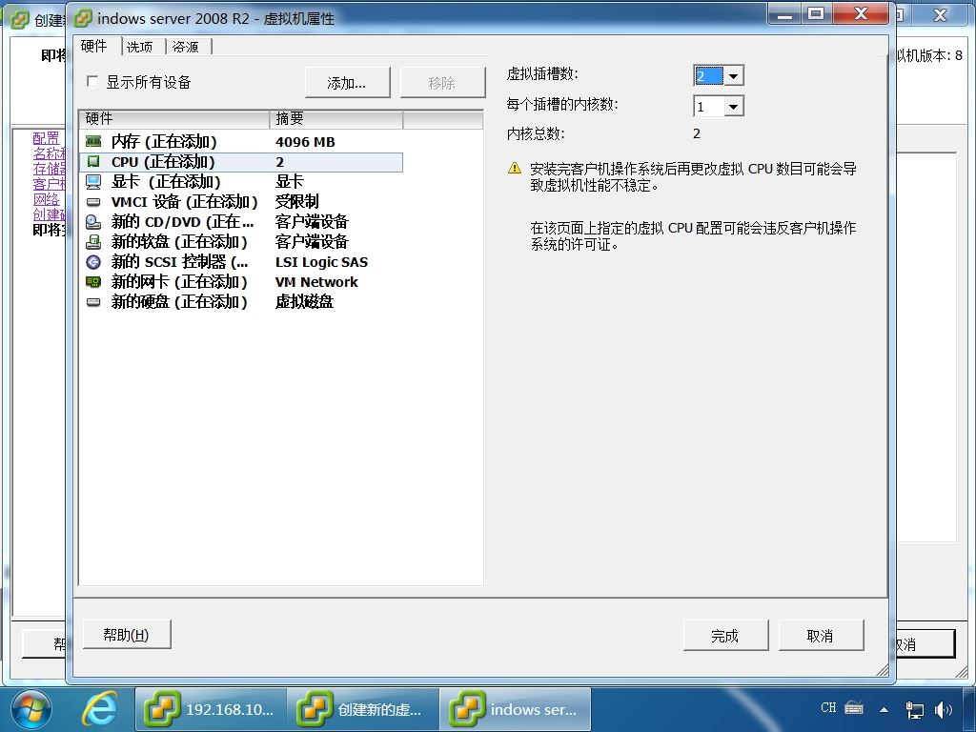Click the 添加... button
976x732 pixels.
tap(347, 83)
